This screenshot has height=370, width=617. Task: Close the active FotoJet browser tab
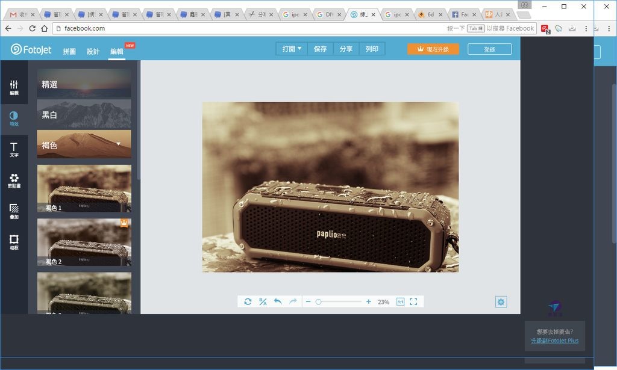click(x=373, y=14)
